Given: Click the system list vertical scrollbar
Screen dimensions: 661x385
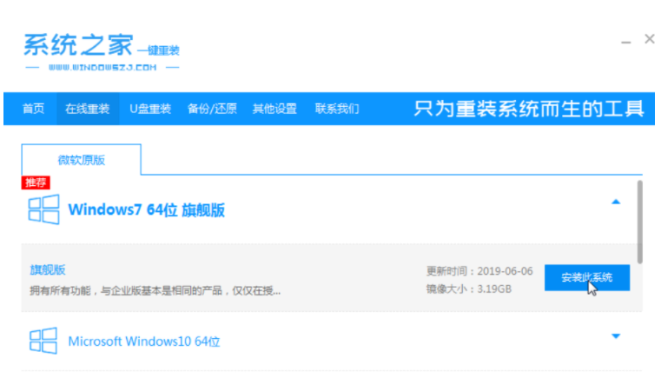Looking at the screenshot, I should pyautogui.click(x=640, y=222).
